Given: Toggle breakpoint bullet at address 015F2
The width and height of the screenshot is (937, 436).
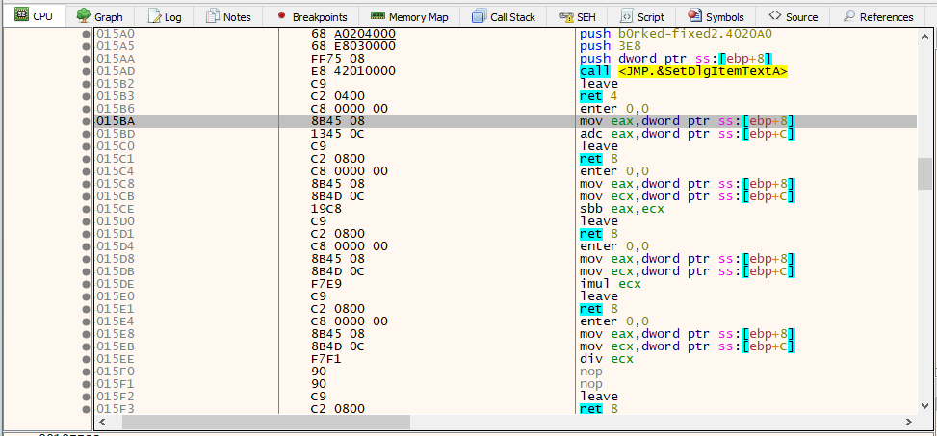Looking at the screenshot, I should (86, 397).
